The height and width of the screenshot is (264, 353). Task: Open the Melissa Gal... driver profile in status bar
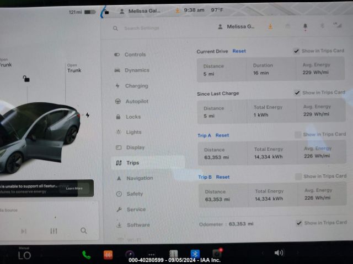(x=140, y=11)
